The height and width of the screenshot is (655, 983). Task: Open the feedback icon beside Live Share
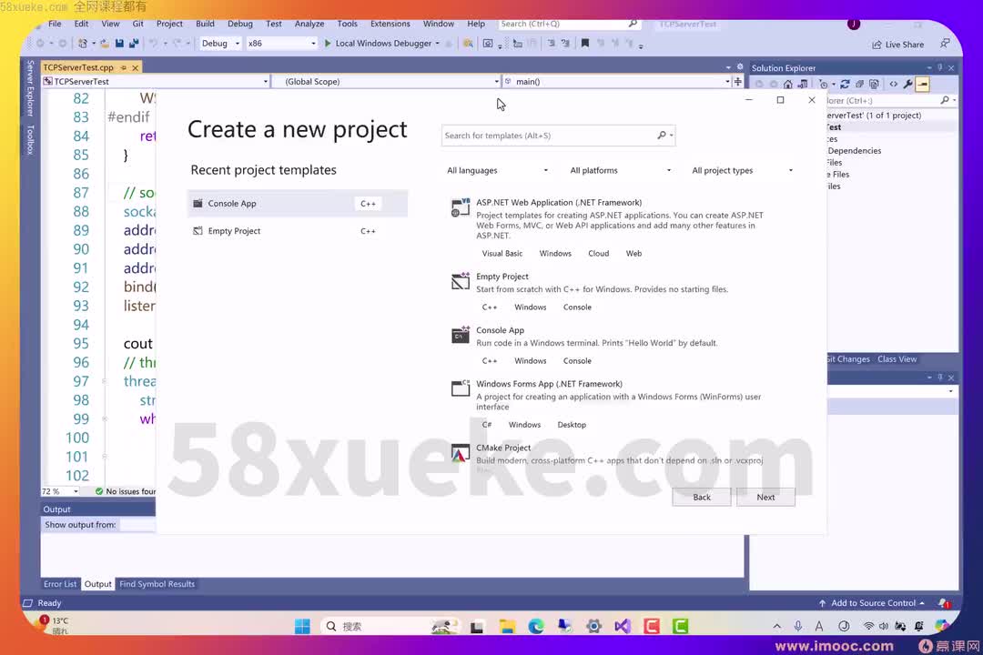944,44
